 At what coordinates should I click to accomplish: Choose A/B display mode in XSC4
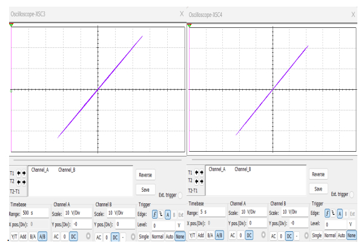(x=220, y=236)
